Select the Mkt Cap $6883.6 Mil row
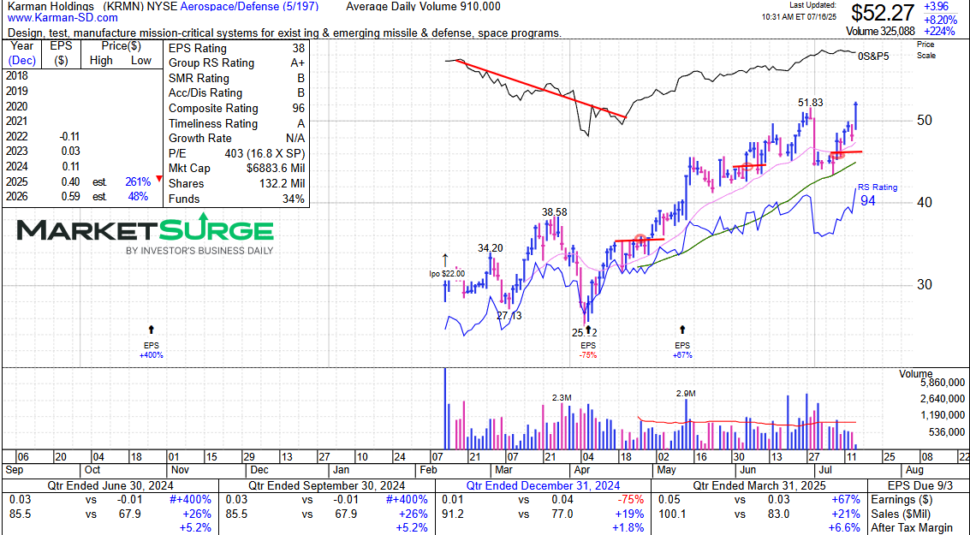970x535 pixels. pyautogui.click(x=237, y=169)
